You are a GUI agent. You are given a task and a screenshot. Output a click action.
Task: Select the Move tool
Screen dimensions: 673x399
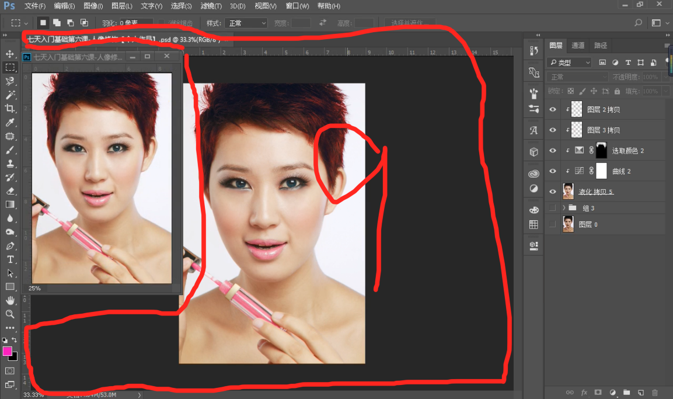[10, 54]
